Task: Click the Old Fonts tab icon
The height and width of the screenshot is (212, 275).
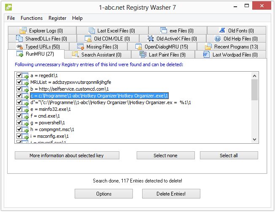Action: (223, 31)
